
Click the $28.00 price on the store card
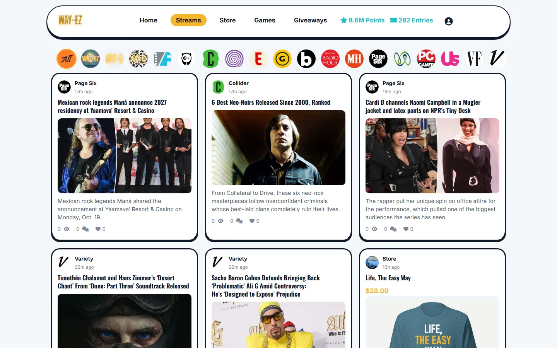pyautogui.click(x=377, y=291)
